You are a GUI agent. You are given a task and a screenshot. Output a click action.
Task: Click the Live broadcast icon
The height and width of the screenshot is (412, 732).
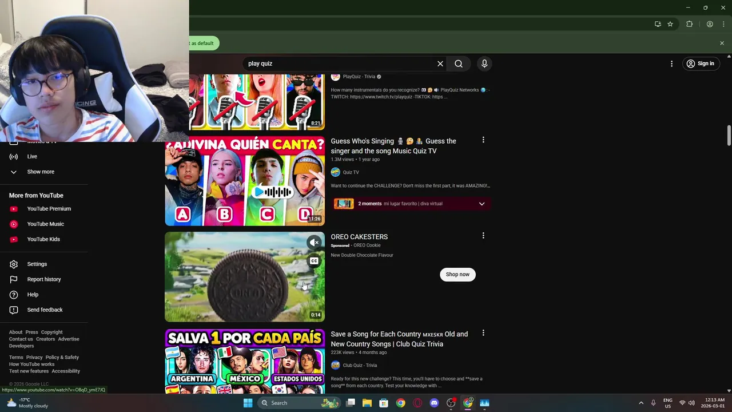tap(14, 156)
